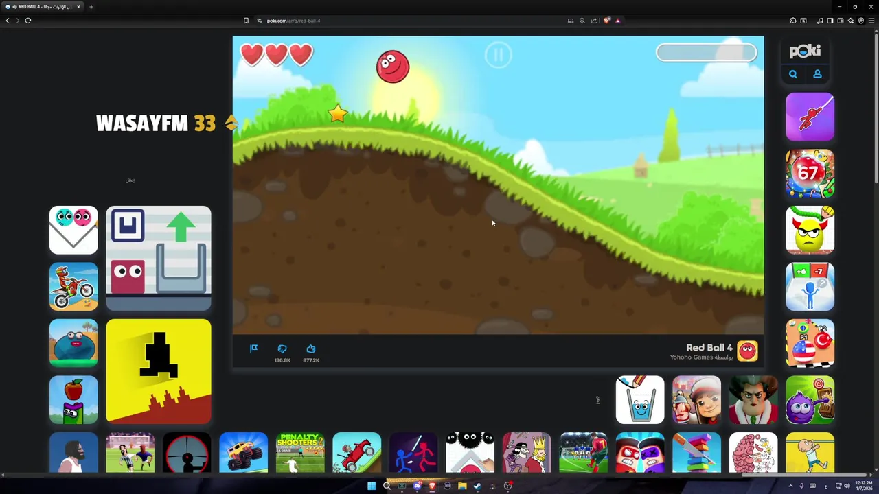Click the Poki logo
This screenshot has height=494, width=879.
pyautogui.click(x=805, y=51)
